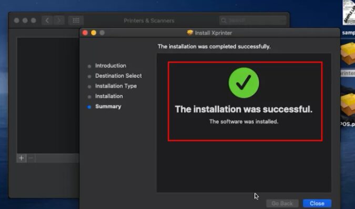Go back in Printers & Scanners window
Screen dimensions: 355x209
(47, 20)
